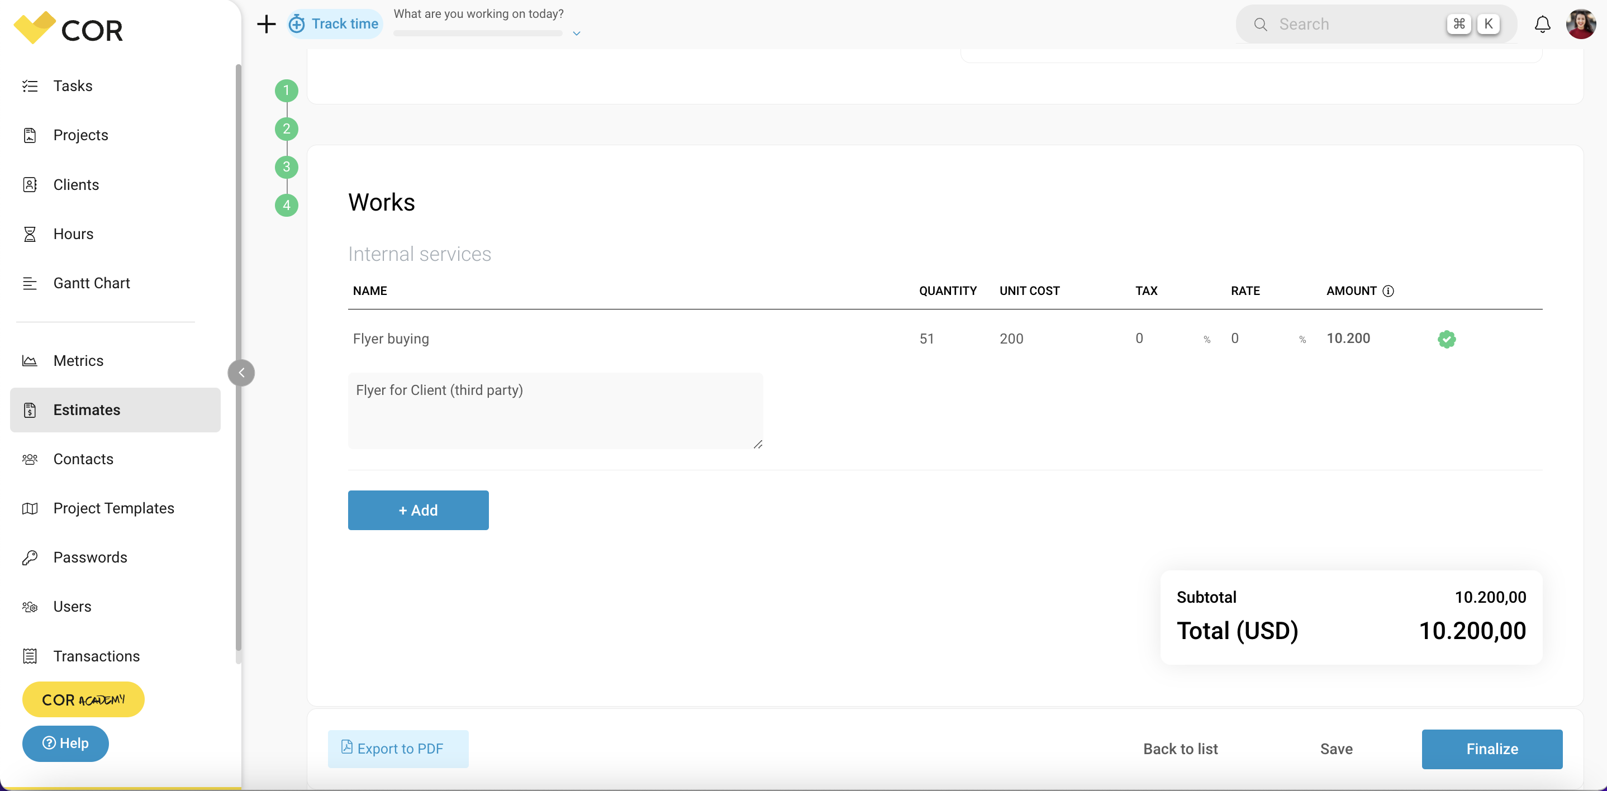The image size is (1607, 791).
Task: Click the Hours hourglass icon
Action: (30, 234)
